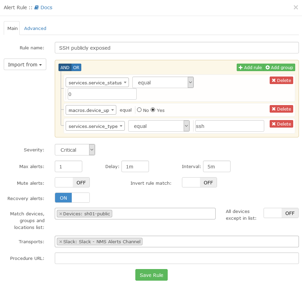Open the services.service_type field dropdown
The height and width of the screenshot is (282, 302).
point(95,126)
